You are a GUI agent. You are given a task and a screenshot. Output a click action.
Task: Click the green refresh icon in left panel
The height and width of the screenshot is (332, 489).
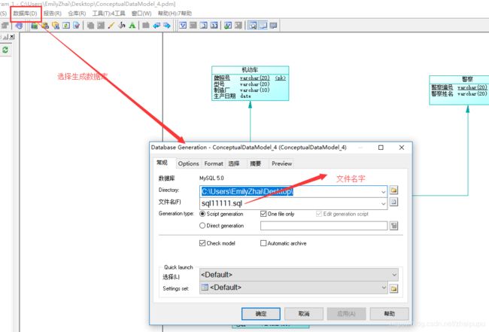tap(5, 50)
